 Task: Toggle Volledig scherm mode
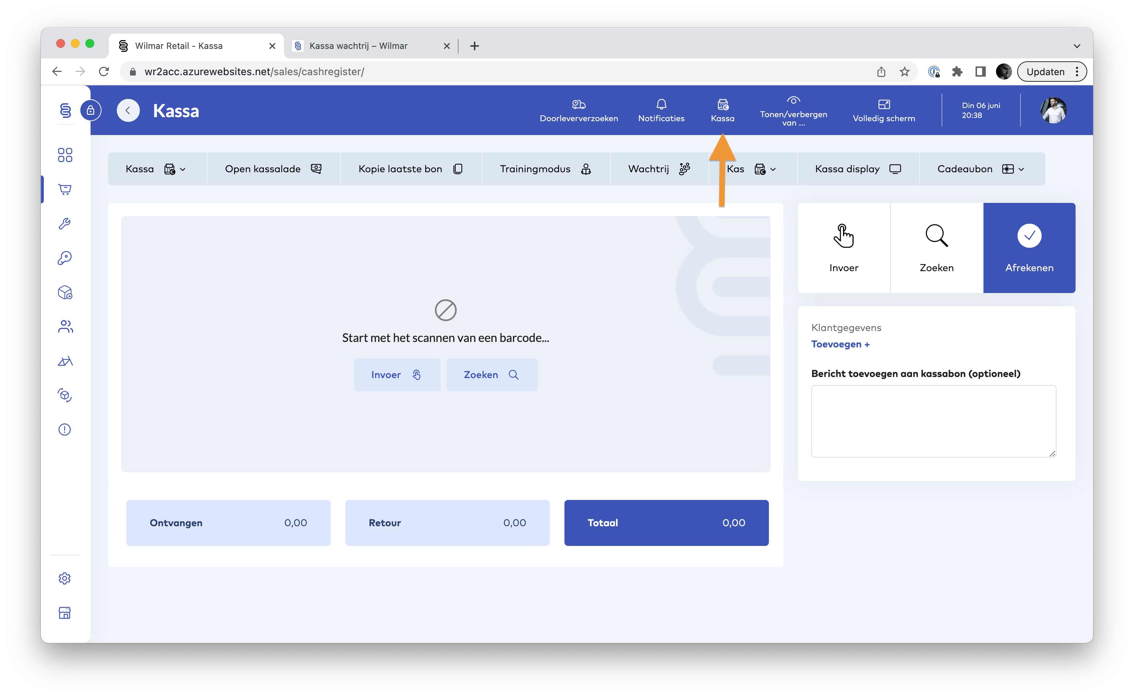pyautogui.click(x=884, y=111)
